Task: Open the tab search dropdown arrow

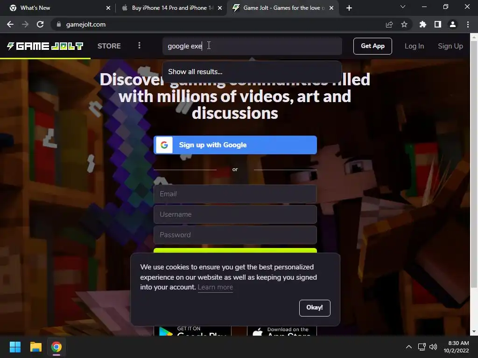Action: (403, 7)
